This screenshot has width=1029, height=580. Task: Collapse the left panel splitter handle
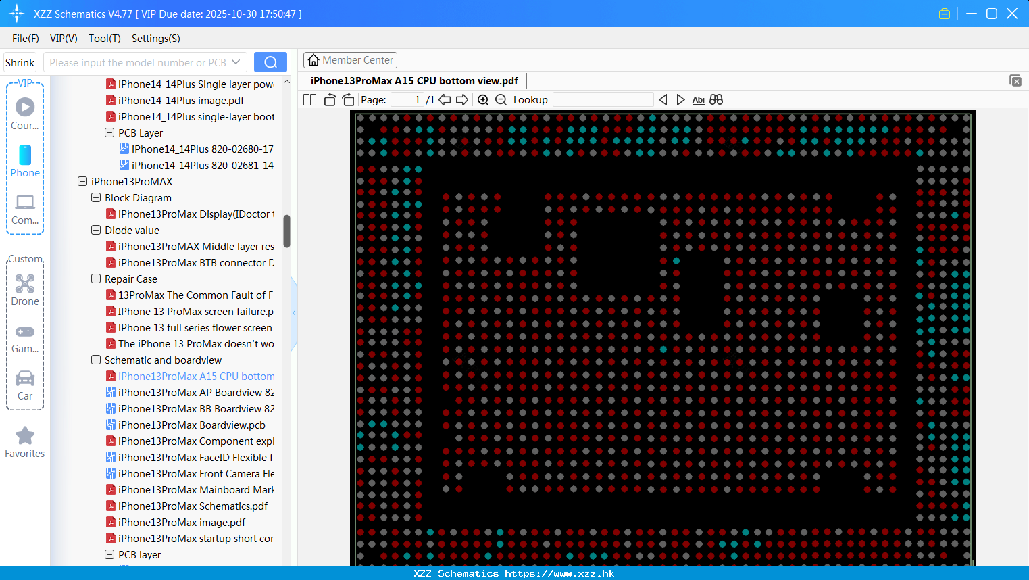pyautogui.click(x=294, y=313)
